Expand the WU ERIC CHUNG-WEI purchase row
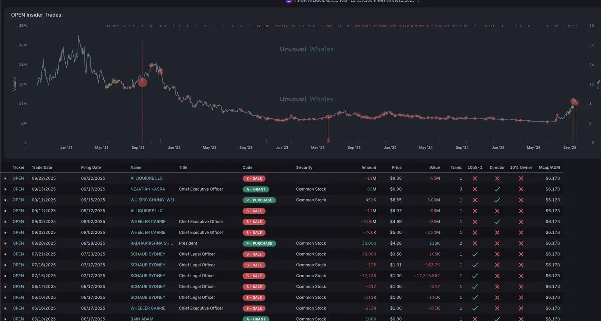The image size is (601, 321). click(6, 200)
